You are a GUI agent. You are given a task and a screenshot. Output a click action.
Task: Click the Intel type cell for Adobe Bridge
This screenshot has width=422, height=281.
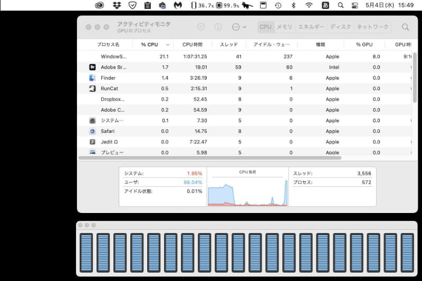(x=334, y=67)
